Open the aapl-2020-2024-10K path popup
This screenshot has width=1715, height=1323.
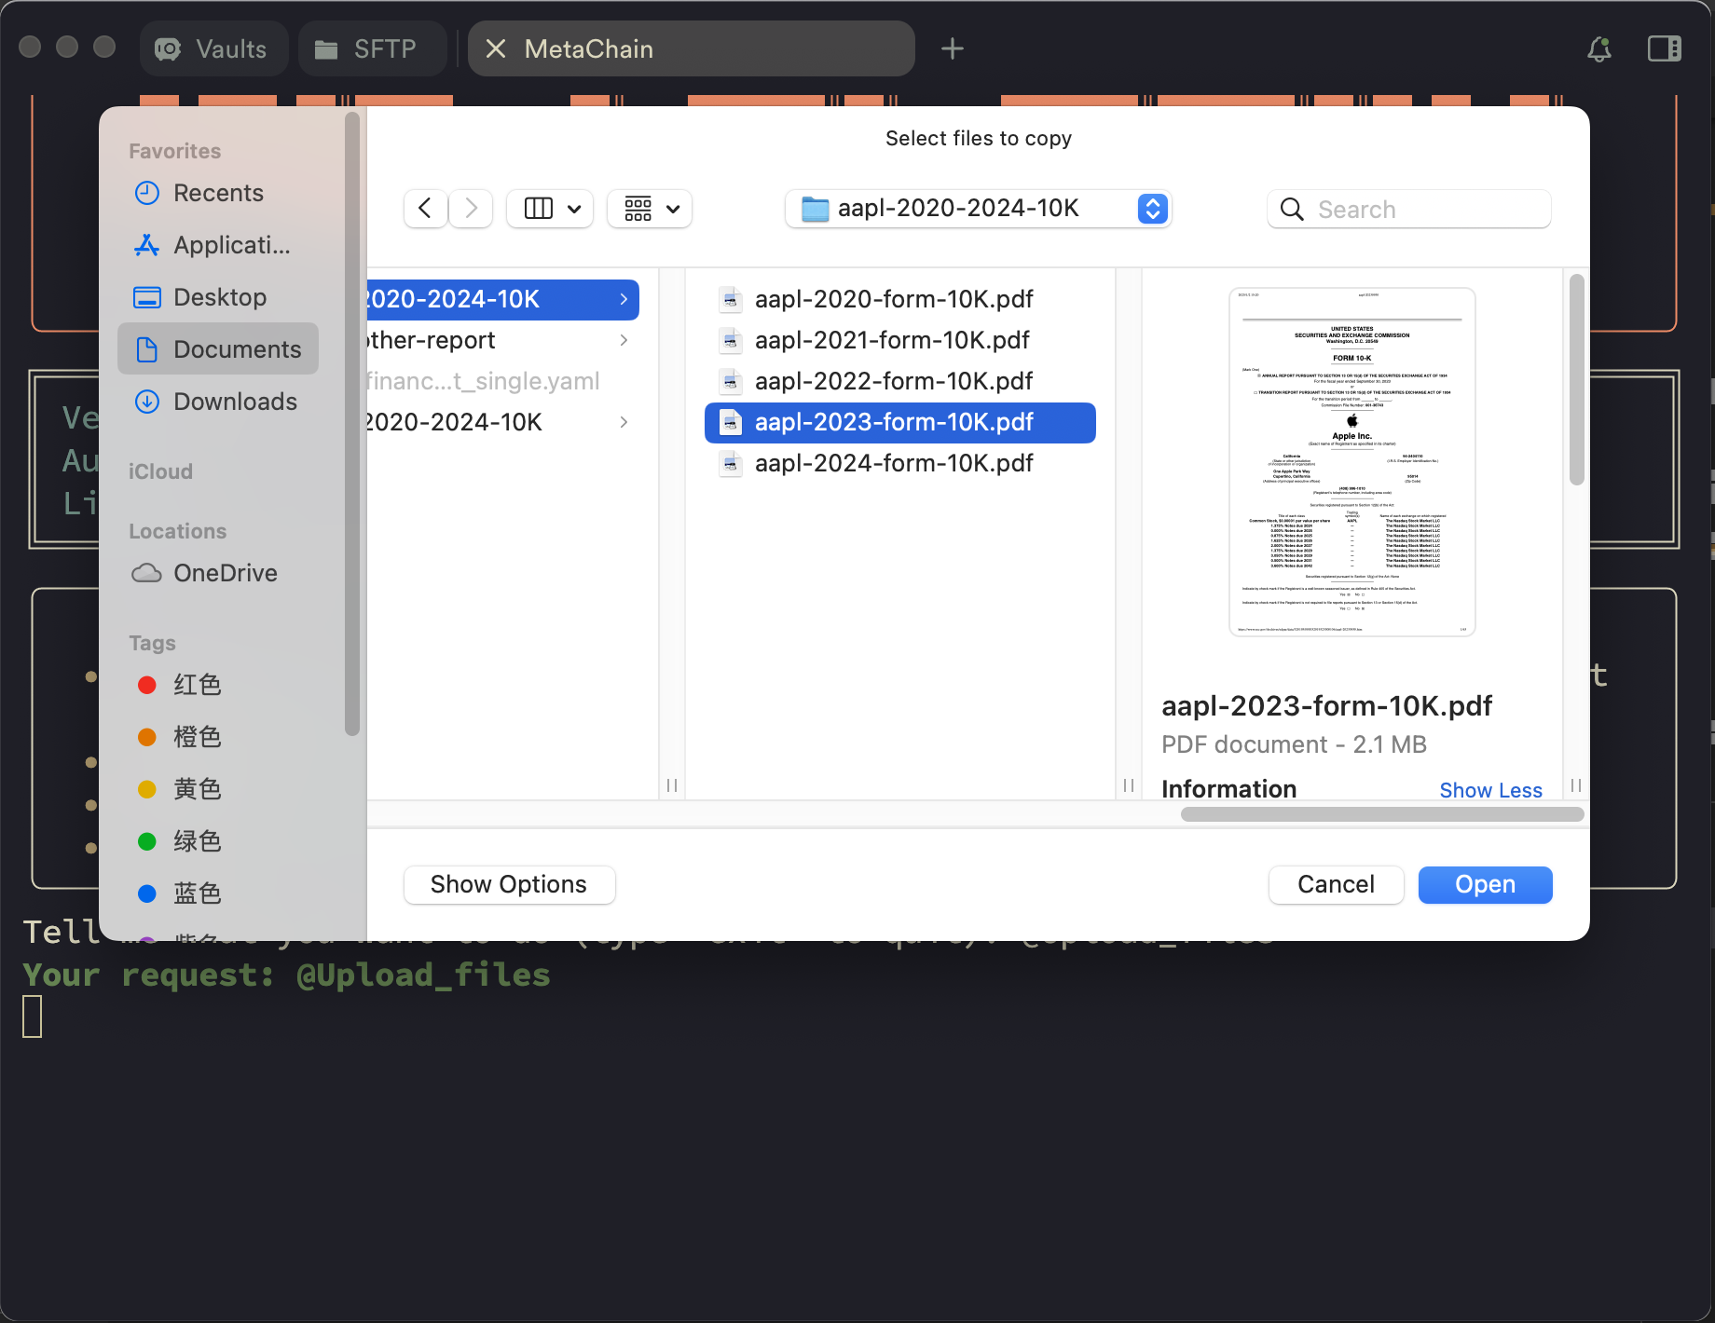coord(978,209)
